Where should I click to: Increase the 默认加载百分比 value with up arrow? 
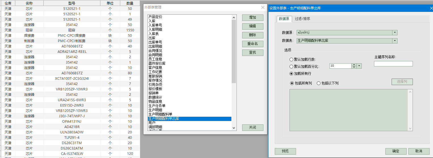[354, 65]
